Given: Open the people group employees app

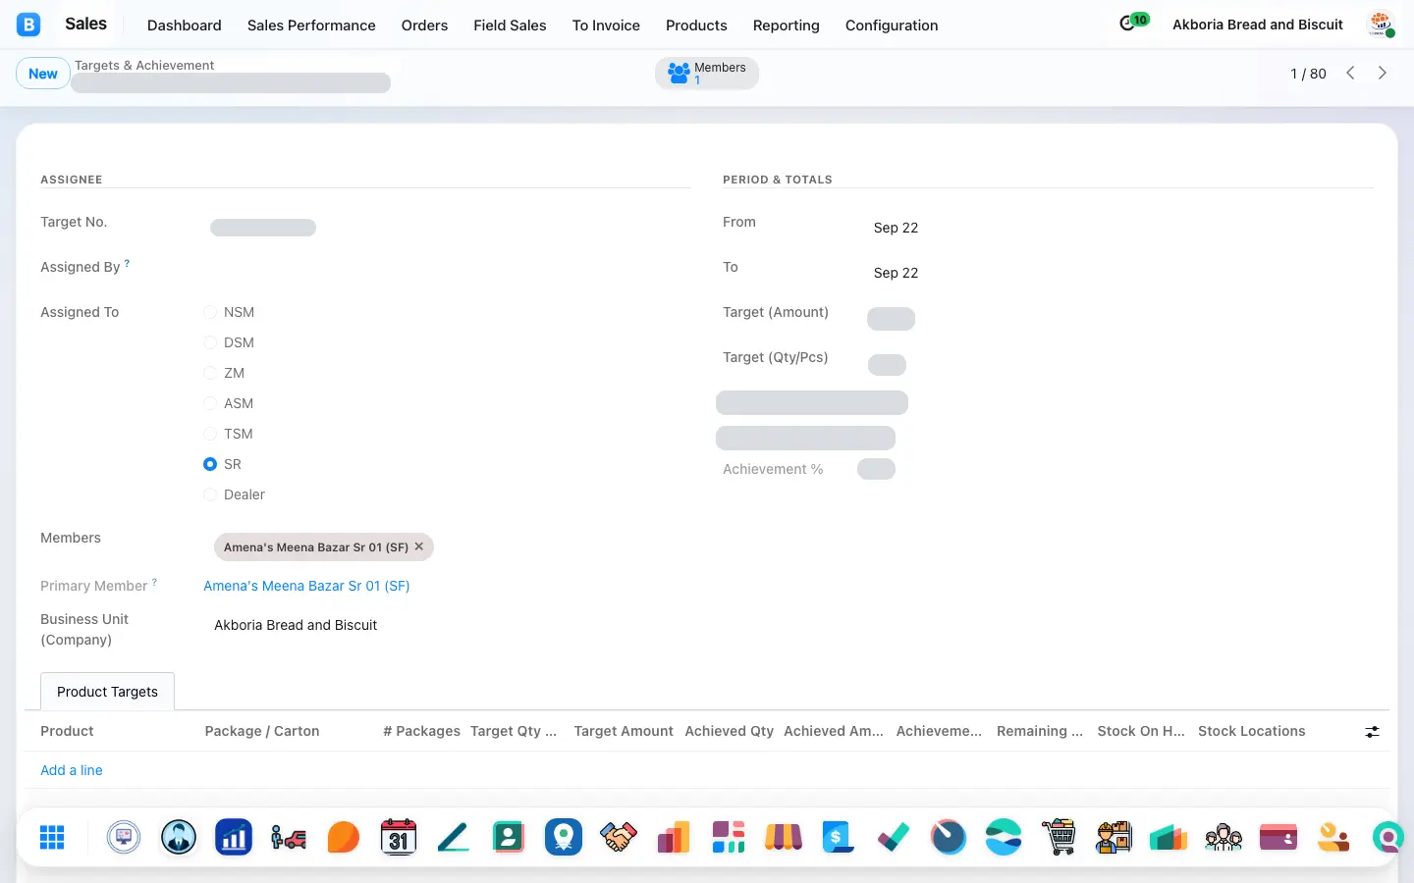Looking at the screenshot, I should tap(1224, 837).
